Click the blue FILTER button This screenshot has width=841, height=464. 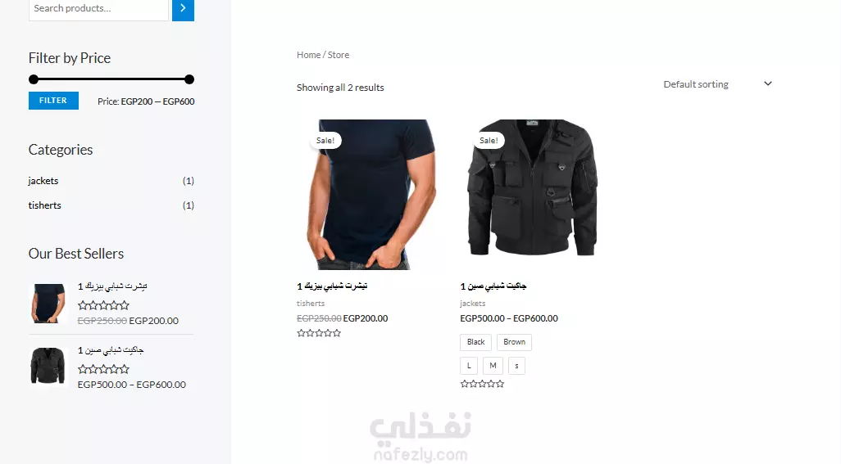point(53,101)
